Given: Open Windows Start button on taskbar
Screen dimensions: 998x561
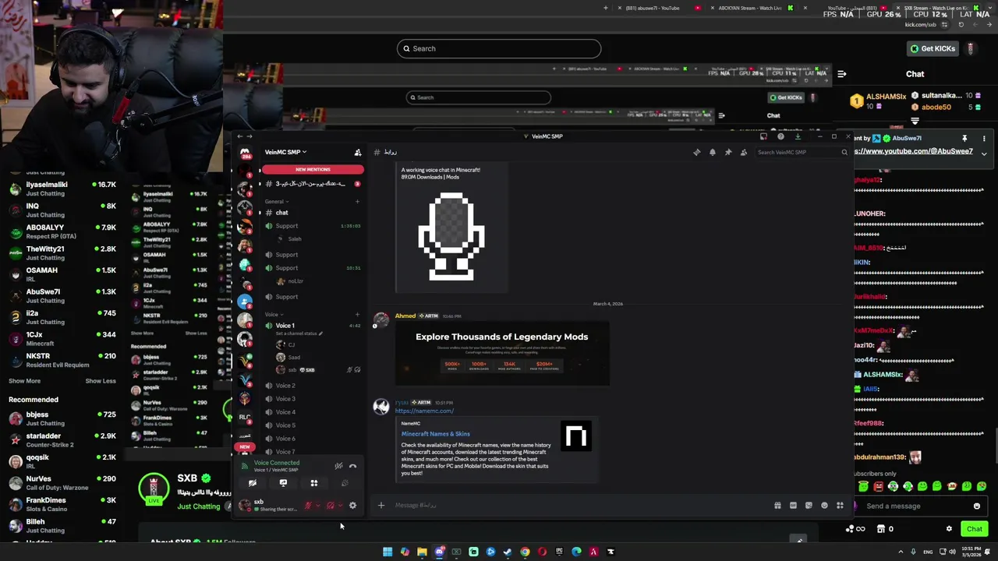Looking at the screenshot, I should (x=388, y=552).
